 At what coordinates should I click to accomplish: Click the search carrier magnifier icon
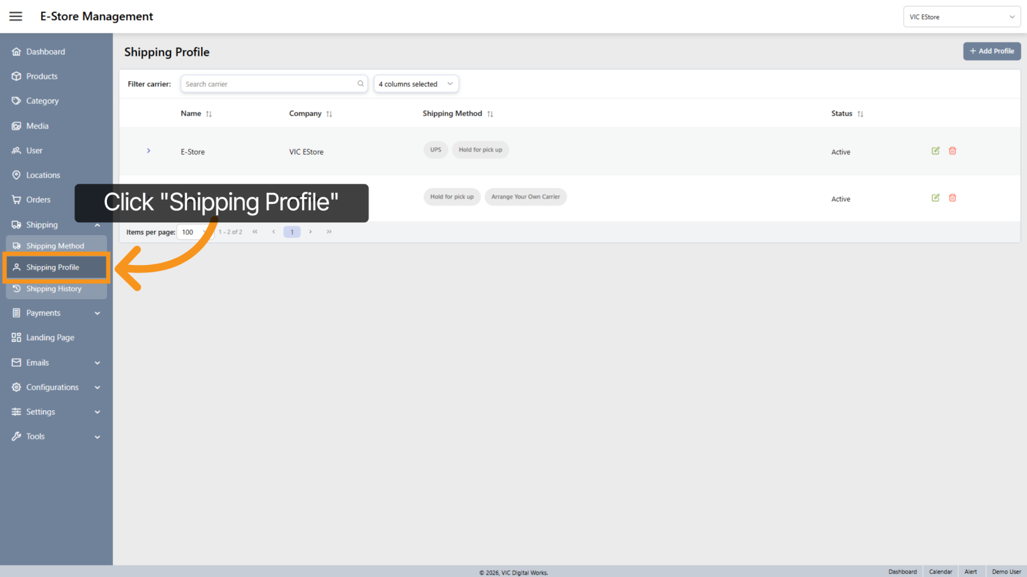[x=361, y=84]
